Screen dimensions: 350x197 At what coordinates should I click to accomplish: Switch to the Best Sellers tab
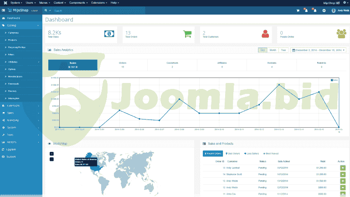point(233,154)
